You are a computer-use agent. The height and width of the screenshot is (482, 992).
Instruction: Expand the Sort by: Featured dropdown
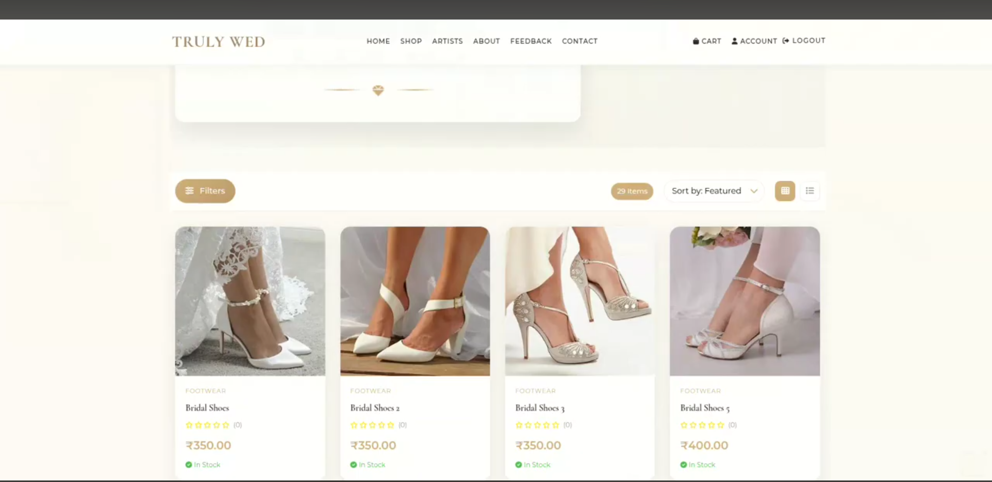(714, 191)
